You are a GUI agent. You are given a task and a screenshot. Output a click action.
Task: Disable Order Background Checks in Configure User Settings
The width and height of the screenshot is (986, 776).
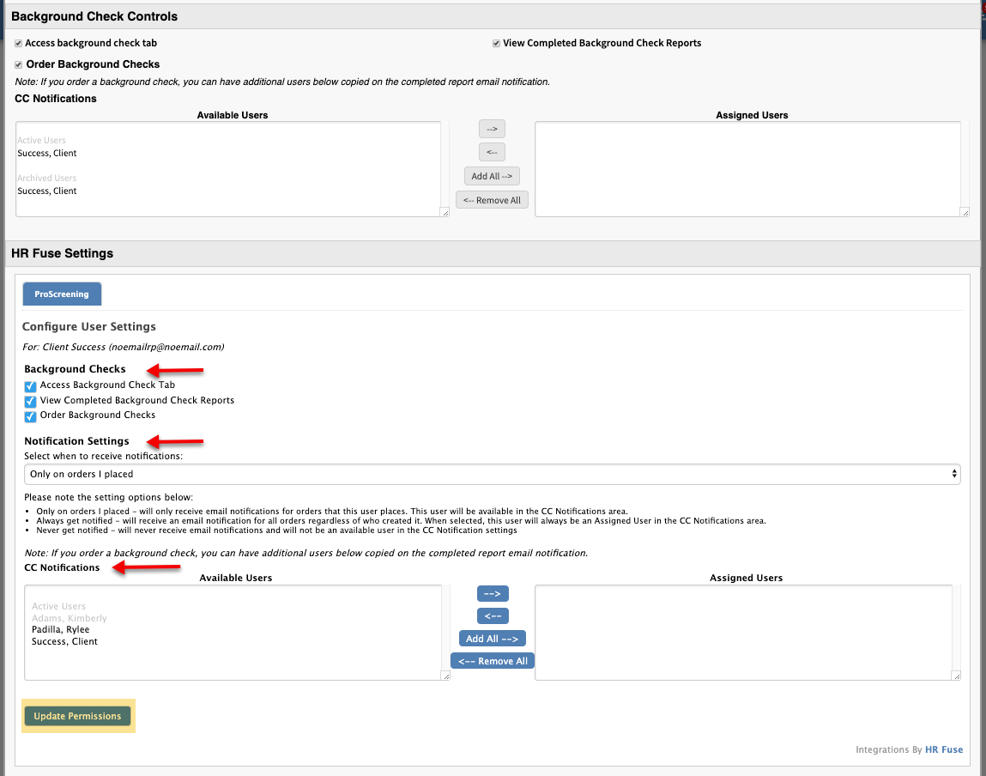tap(30, 415)
